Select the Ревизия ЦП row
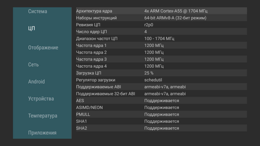The height and width of the screenshot is (146, 260). 161,25
